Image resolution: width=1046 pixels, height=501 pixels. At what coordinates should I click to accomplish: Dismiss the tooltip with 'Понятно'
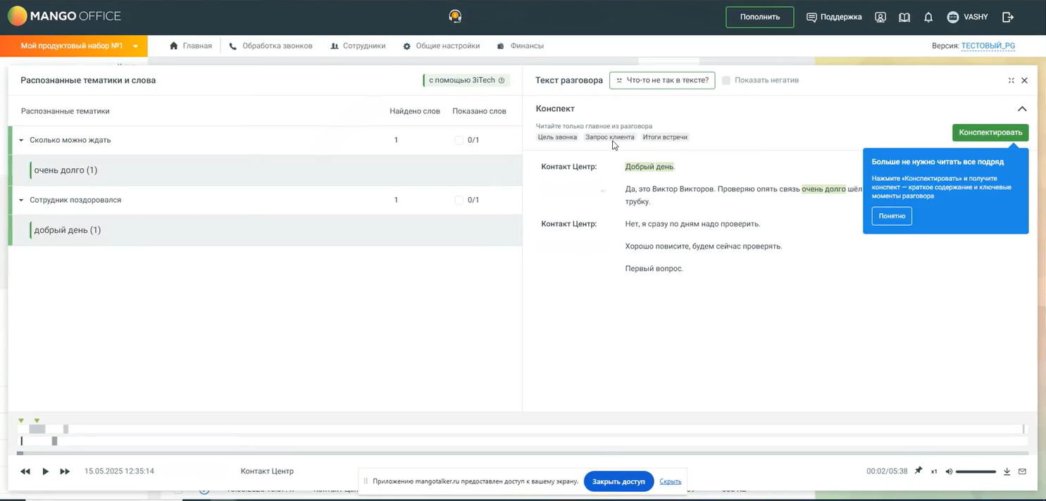coord(892,216)
